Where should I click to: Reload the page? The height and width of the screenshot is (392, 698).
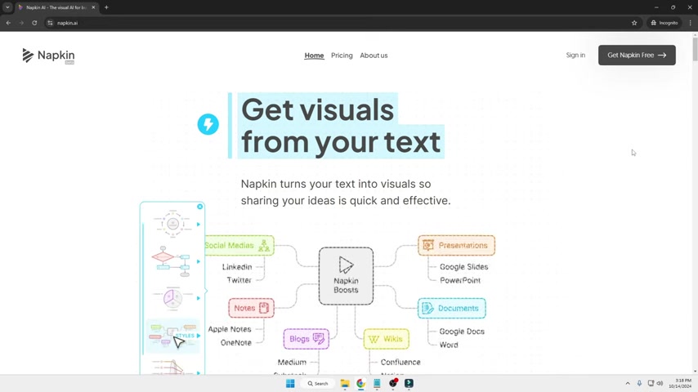coord(34,23)
